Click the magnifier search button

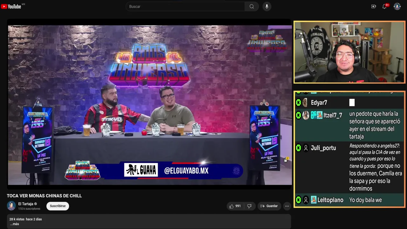(252, 6)
